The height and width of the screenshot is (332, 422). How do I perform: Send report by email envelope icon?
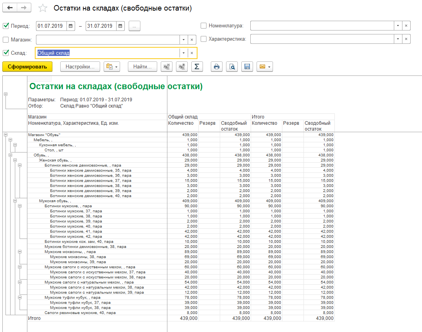coord(264,67)
